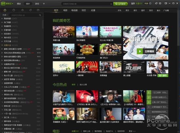This screenshot has height=133, width=180.
Task: Open the 列表 dropdown above sidebar list
Action: coord(5,15)
